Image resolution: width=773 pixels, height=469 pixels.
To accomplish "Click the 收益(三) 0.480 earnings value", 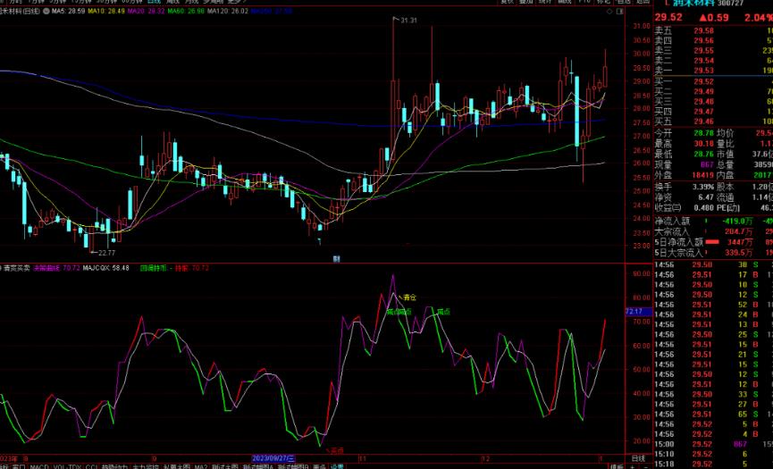I will click(x=703, y=208).
